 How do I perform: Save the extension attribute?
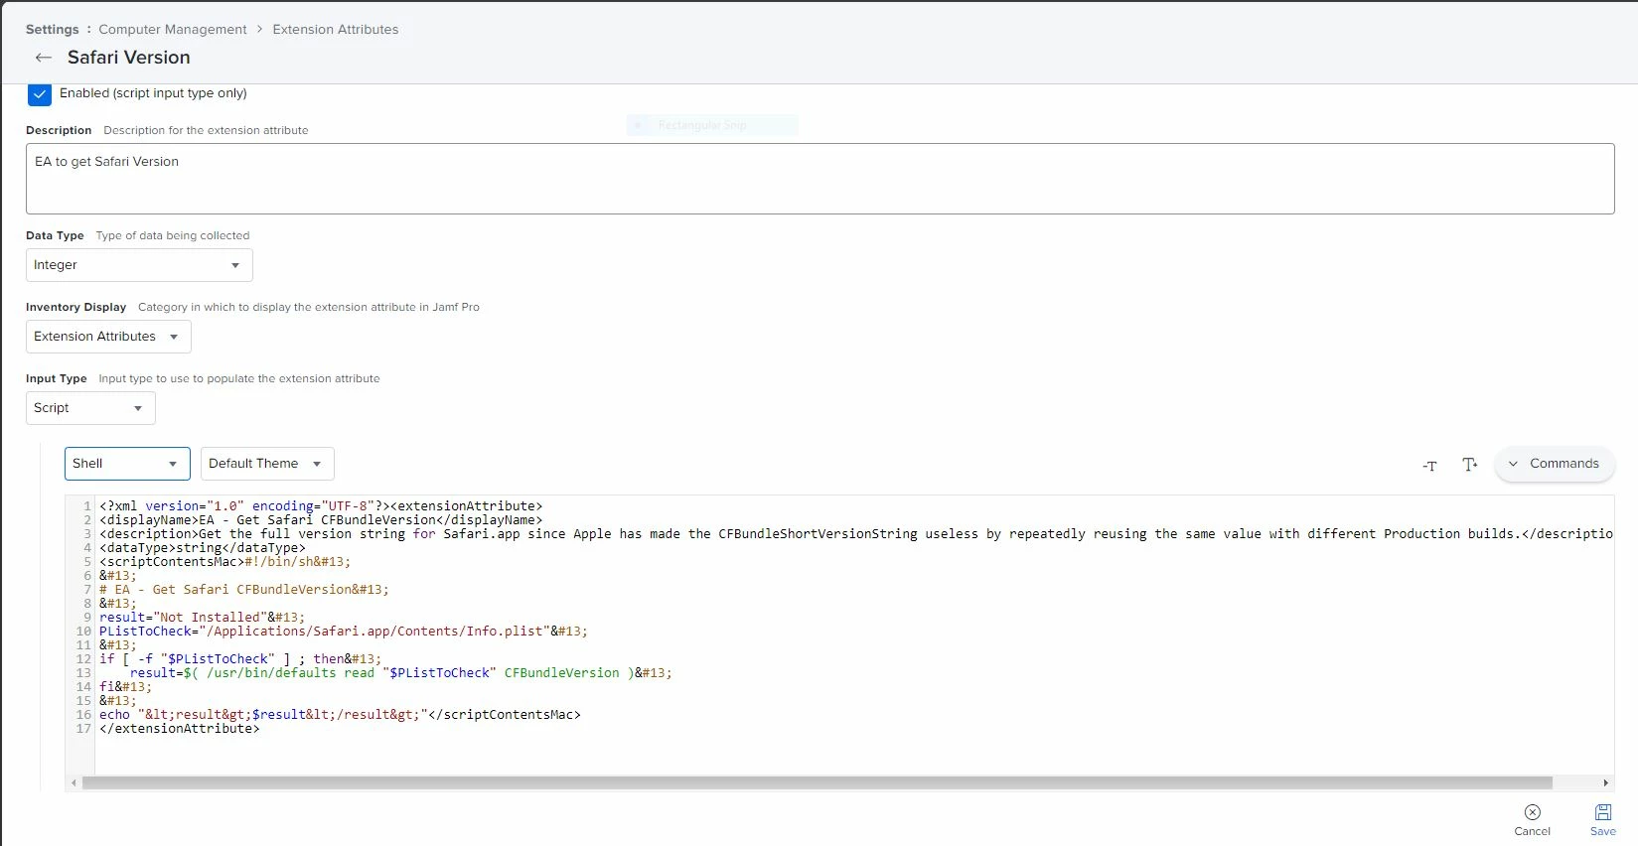point(1602,820)
